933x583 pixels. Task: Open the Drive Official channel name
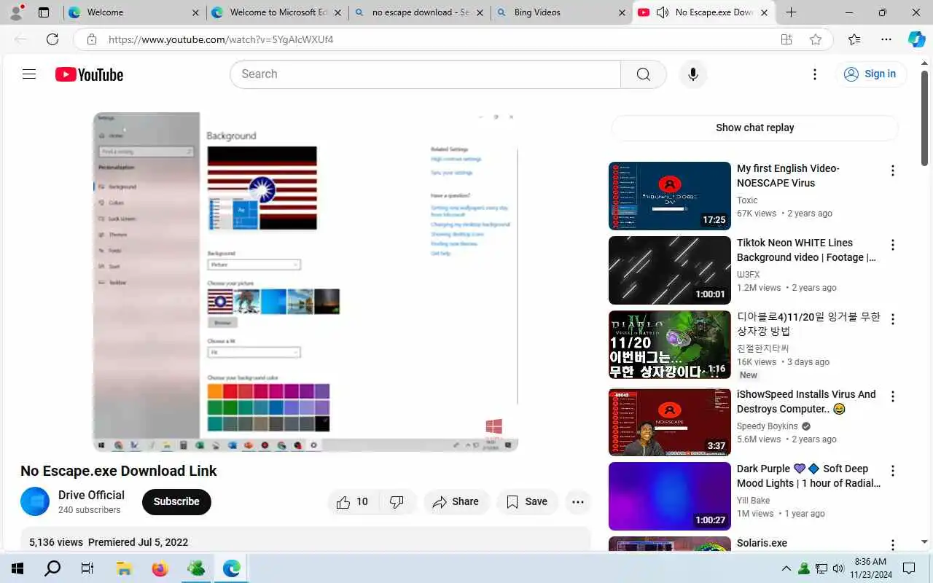click(91, 495)
